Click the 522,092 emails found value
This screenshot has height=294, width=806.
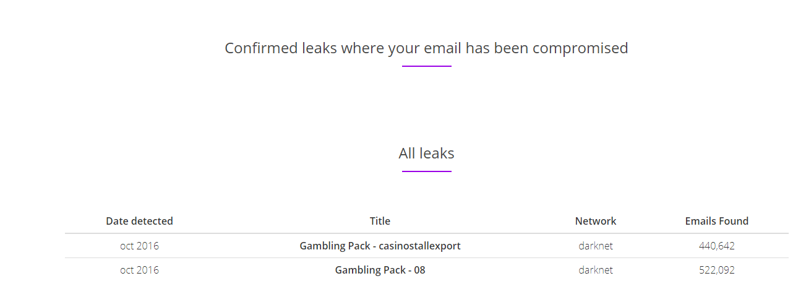point(716,270)
